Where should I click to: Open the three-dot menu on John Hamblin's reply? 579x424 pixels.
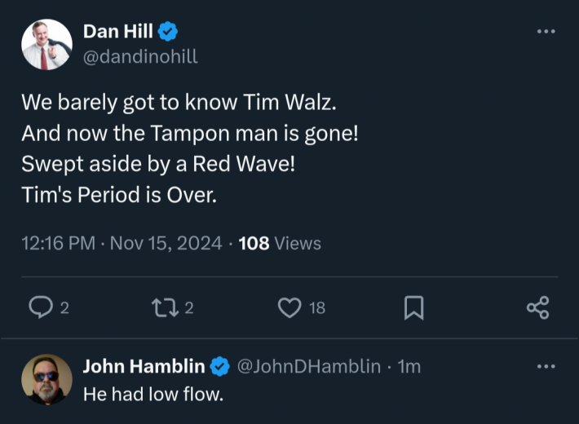click(546, 366)
